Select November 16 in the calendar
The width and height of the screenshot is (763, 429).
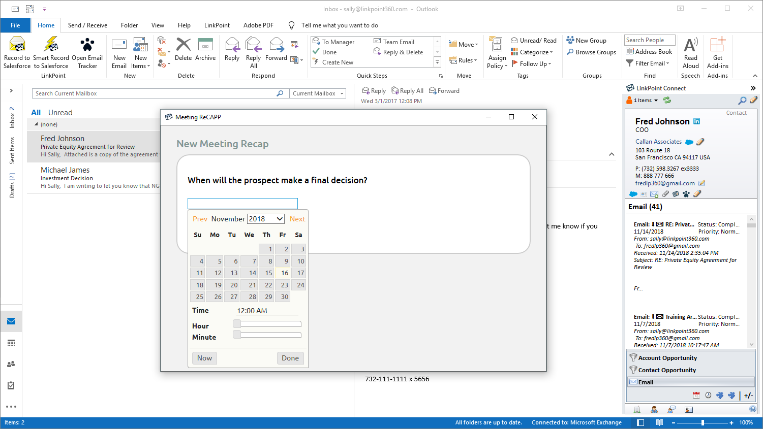tap(283, 273)
